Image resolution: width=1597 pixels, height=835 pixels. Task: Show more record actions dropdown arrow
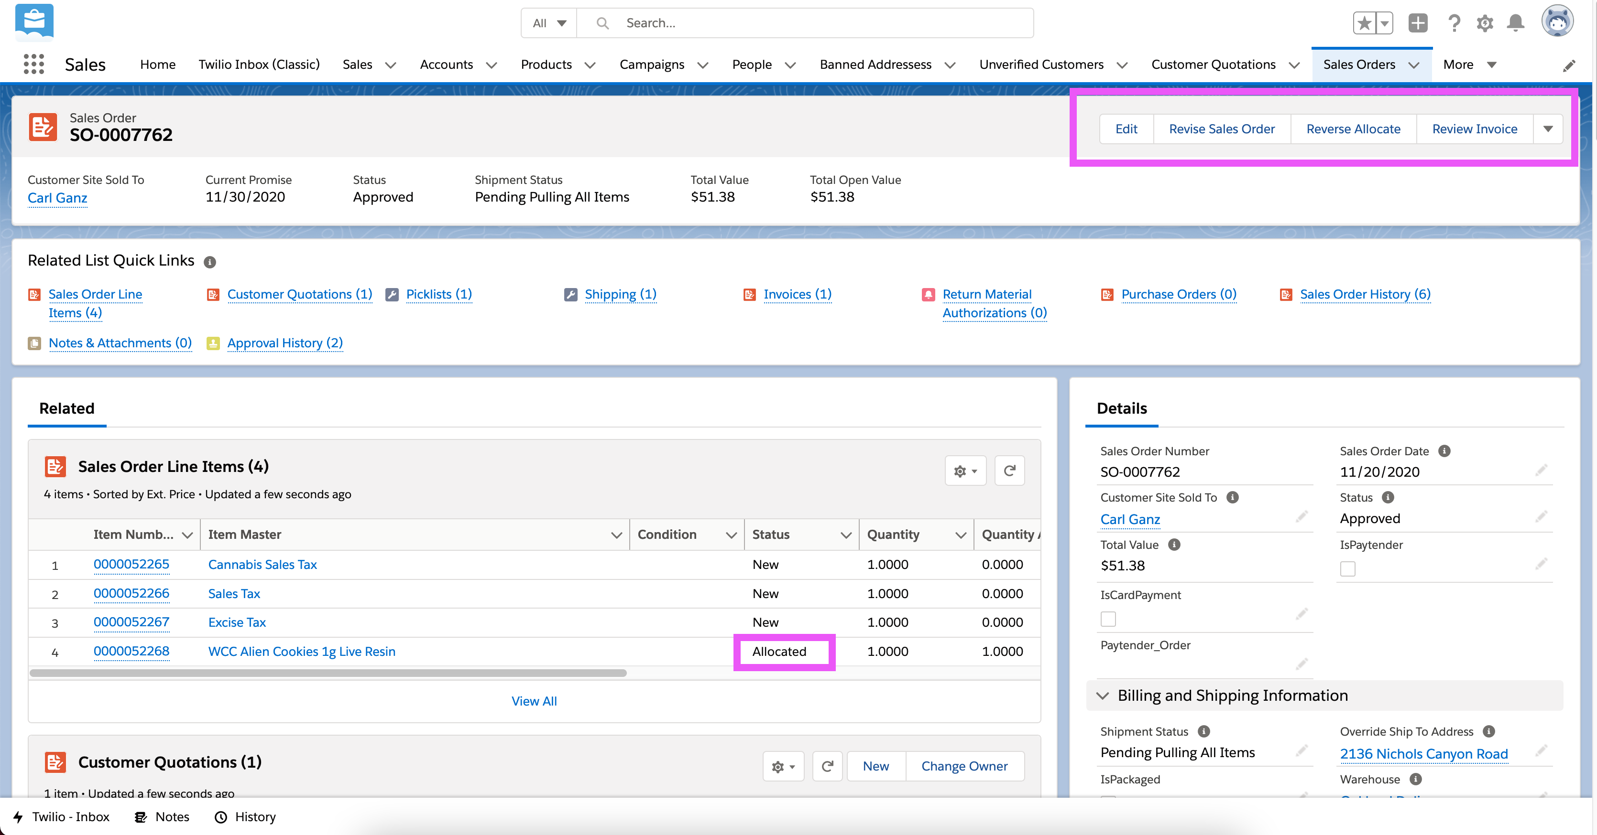tap(1547, 129)
